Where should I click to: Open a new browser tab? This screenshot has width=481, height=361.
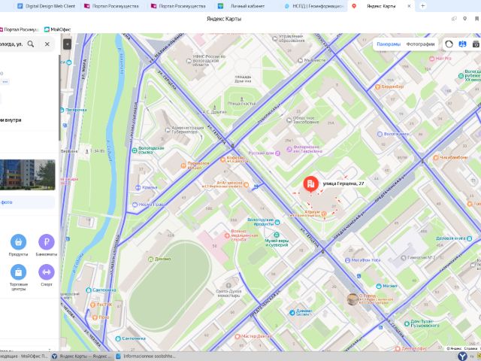point(422,6)
